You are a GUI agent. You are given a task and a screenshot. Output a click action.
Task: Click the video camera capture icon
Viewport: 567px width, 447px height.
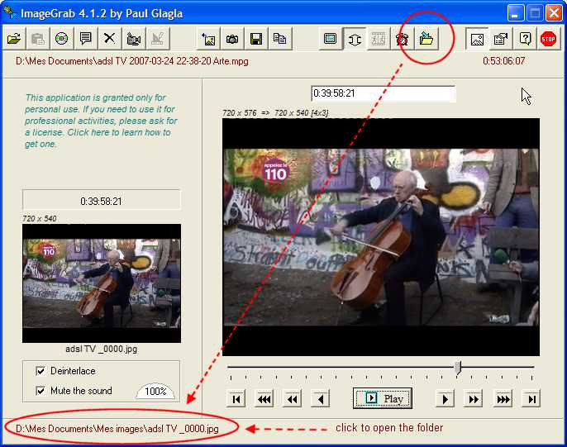click(133, 38)
